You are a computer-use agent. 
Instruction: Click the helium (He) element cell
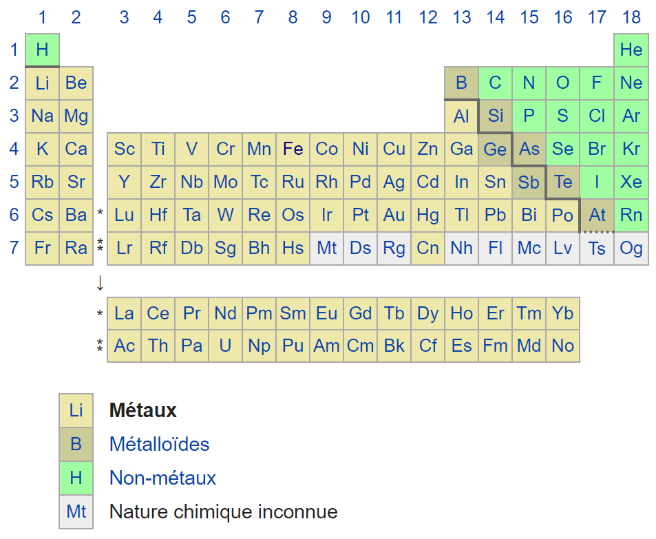click(x=631, y=50)
